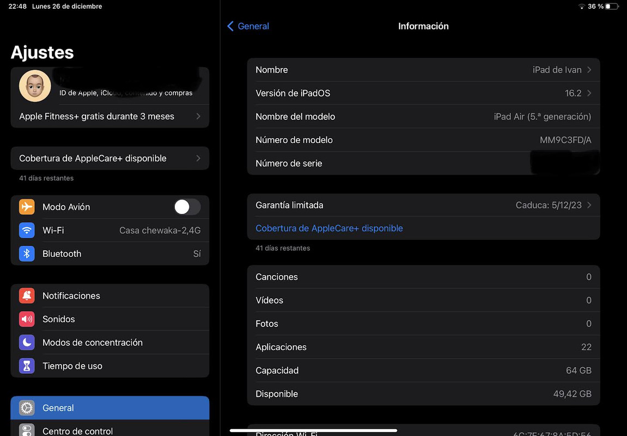Open the Versión de iPadOS chevron
Screen dimensions: 627x436
pyautogui.click(x=589, y=93)
